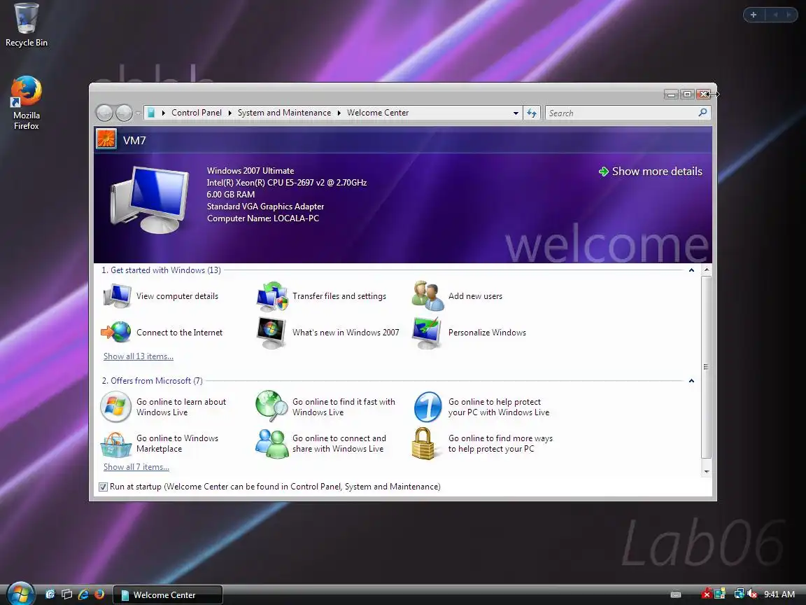Open Transfer files and settings icon
Image resolution: width=806 pixels, height=605 pixels.
point(272,296)
